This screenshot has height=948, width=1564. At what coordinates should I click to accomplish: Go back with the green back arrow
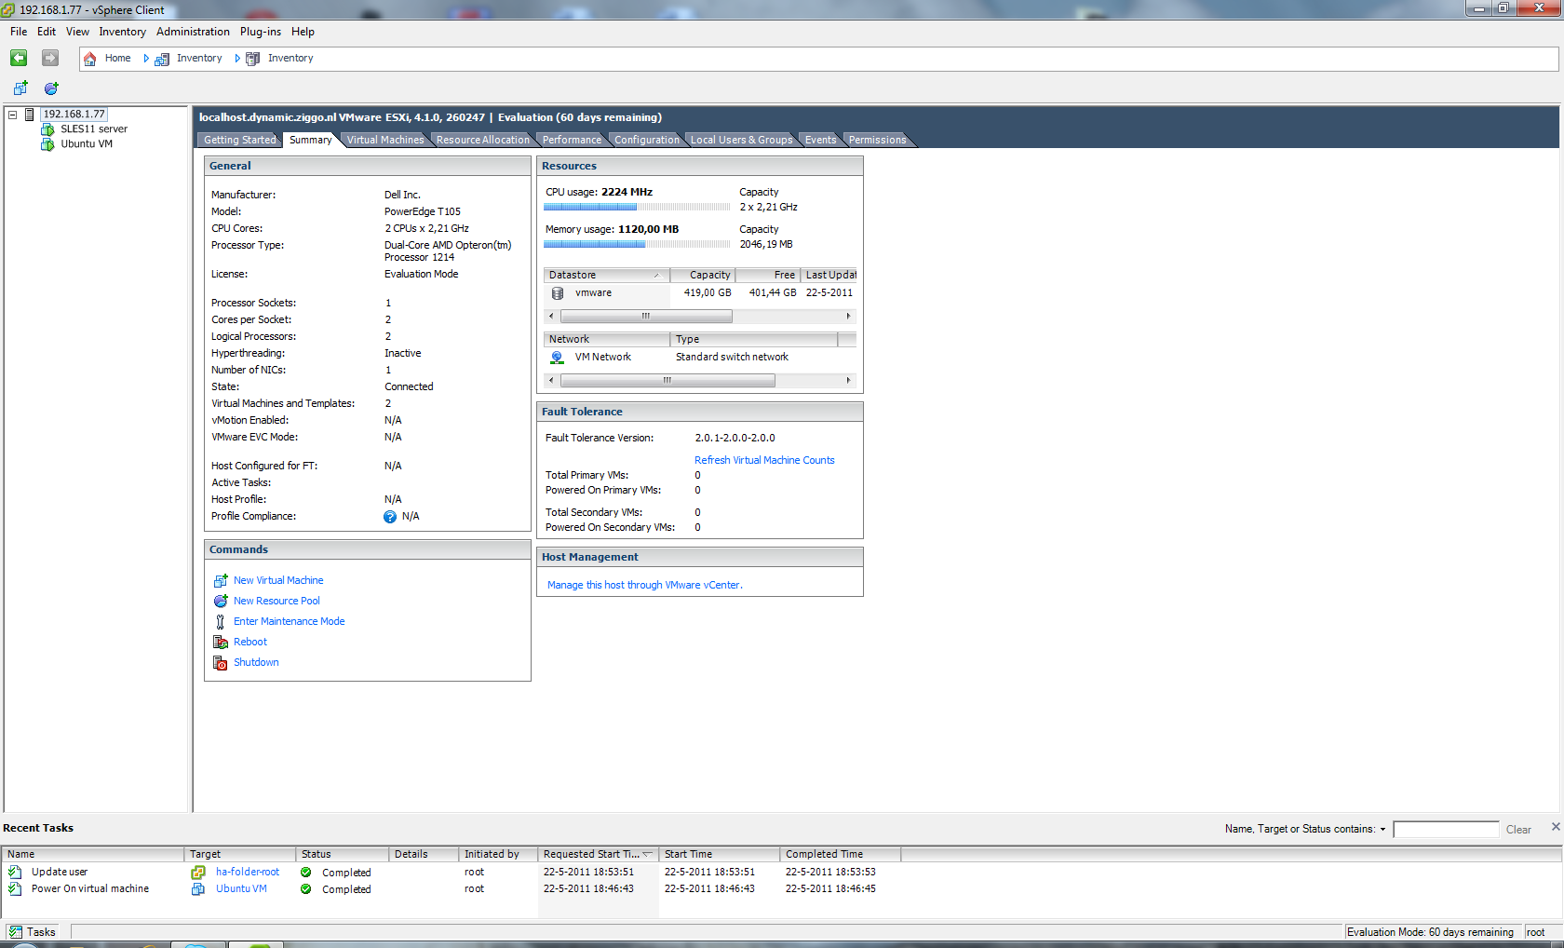[x=19, y=58]
